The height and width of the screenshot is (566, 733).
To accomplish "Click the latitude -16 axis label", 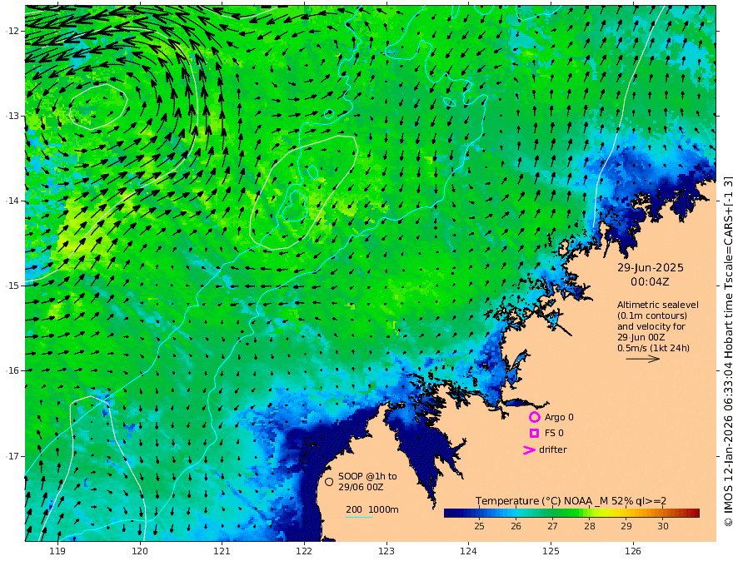I will 12,370.
